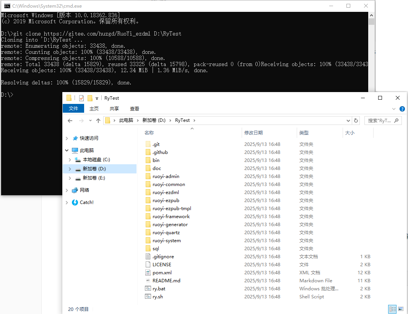Select the pom.xml file
Image resolution: width=408 pixels, height=314 pixels.
[162, 273]
